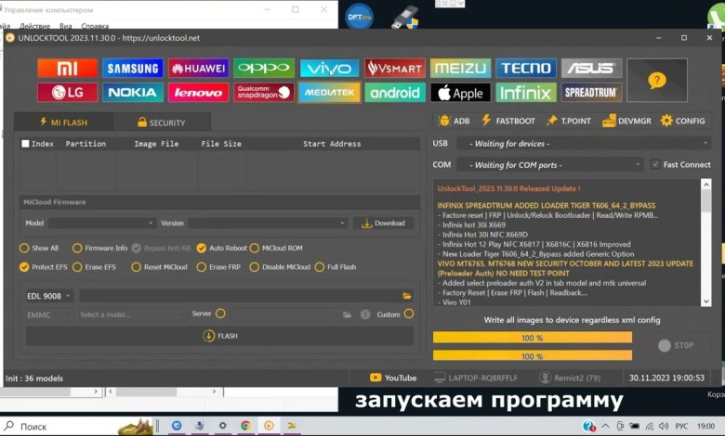Open the Spreadtrum tile

coord(591,92)
